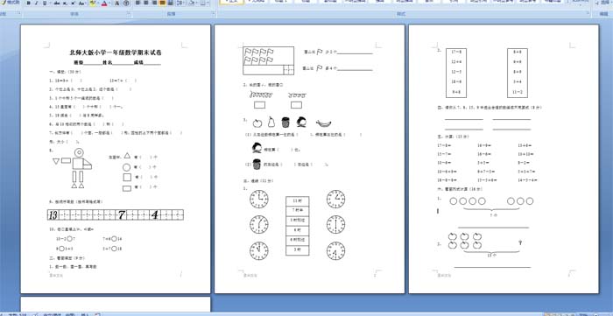Select the justify alignment button
This screenshot has height=316, width=613.
pos(162,4)
